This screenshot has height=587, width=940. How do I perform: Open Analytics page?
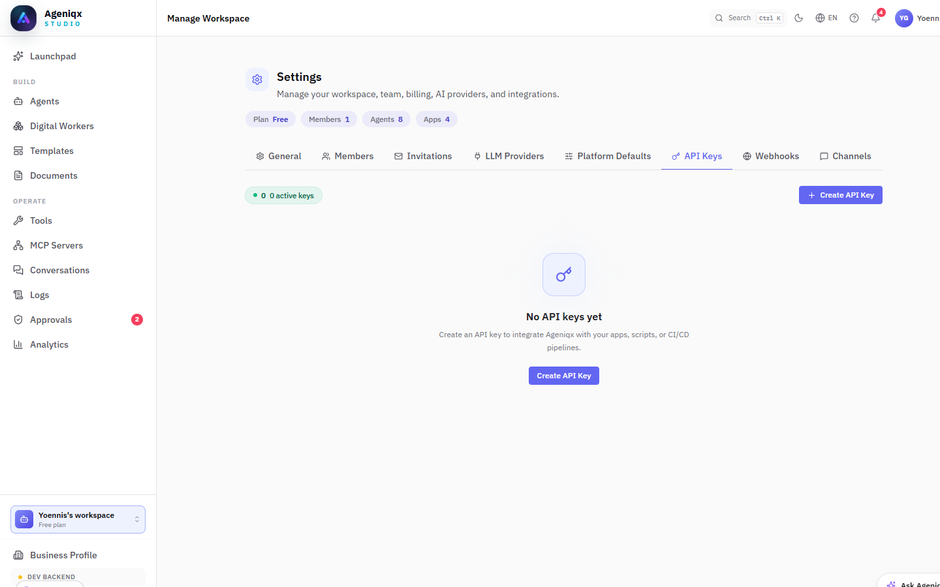[x=78, y=344]
